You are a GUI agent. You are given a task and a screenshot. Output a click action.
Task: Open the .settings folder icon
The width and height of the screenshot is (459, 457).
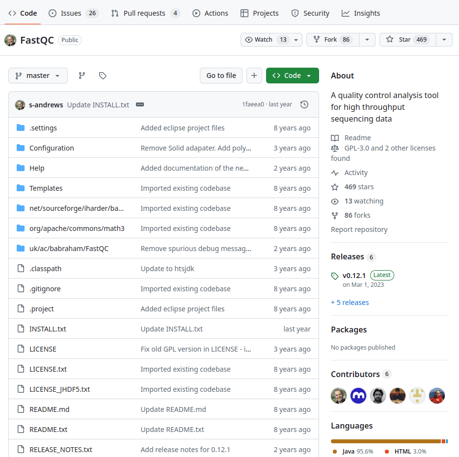tap(21, 128)
